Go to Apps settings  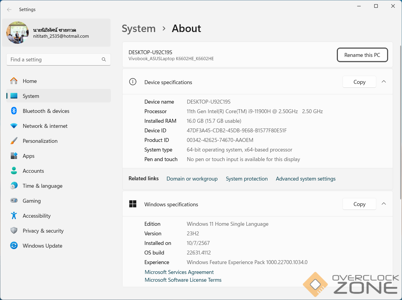click(29, 156)
